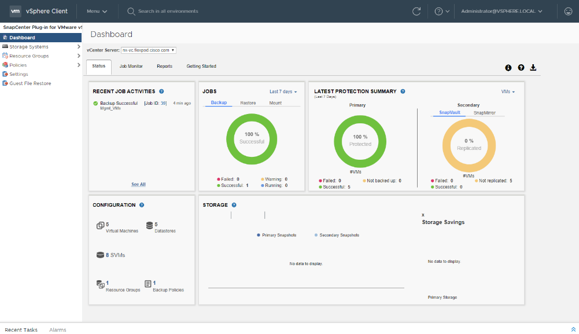Click the search magnifier icon

tap(131, 12)
